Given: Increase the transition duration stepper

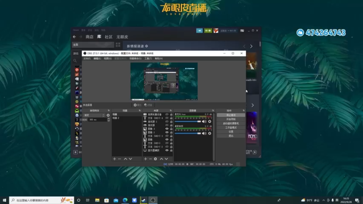Looking at the screenshot, I should point(109,119).
